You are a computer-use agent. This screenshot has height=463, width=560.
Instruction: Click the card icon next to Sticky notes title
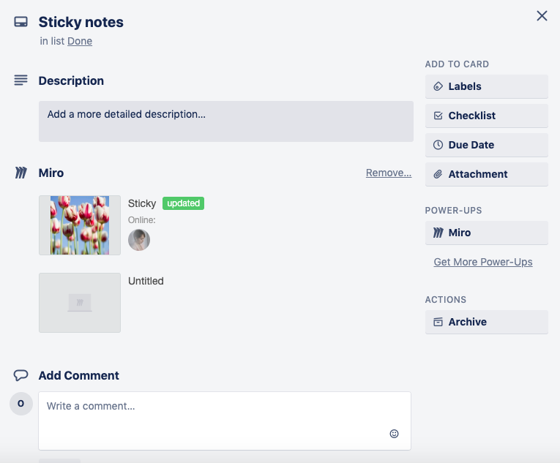[20, 22]
